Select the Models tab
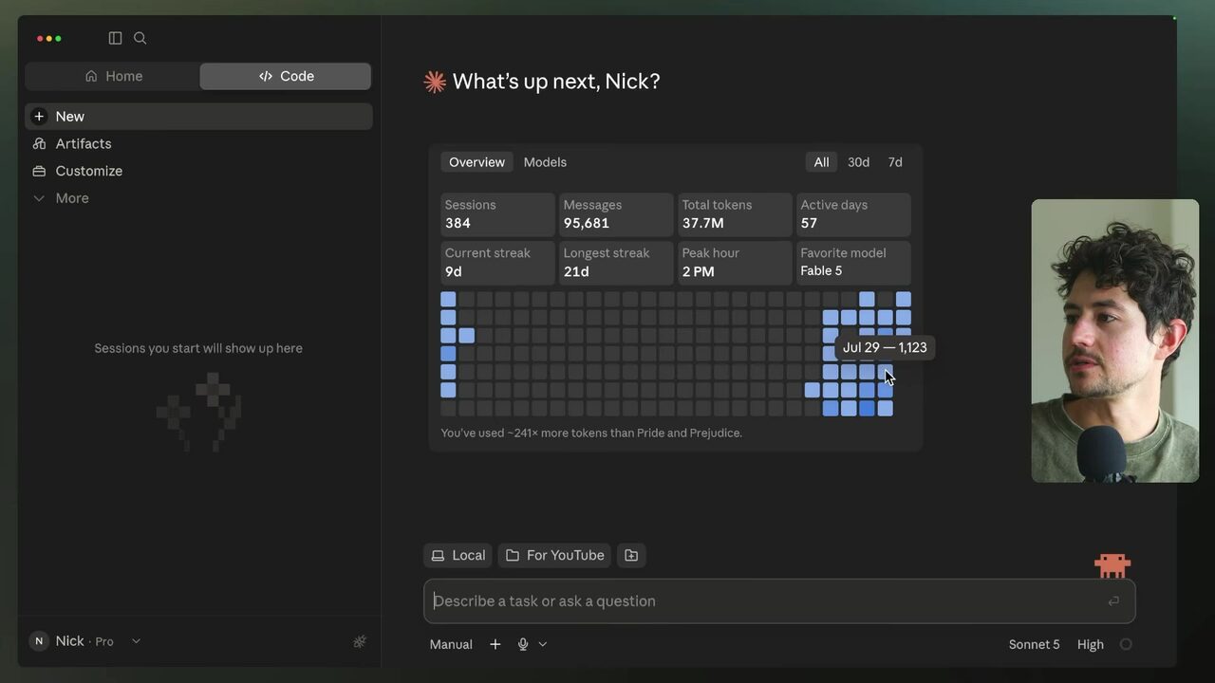Viewport: 1215px width, 683px height. click(x=545, y=162)
